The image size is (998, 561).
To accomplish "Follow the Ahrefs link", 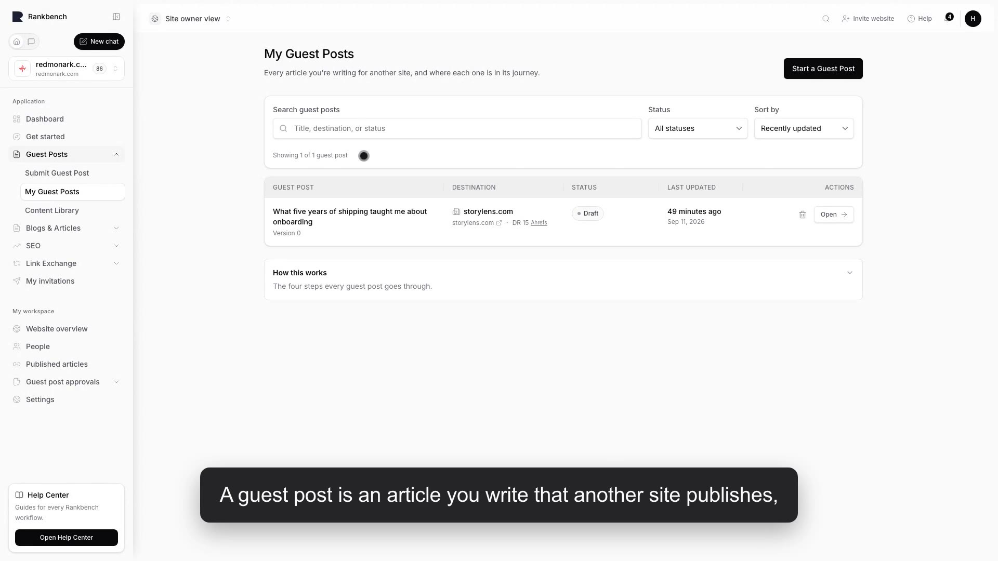I will tap(539, 223).
